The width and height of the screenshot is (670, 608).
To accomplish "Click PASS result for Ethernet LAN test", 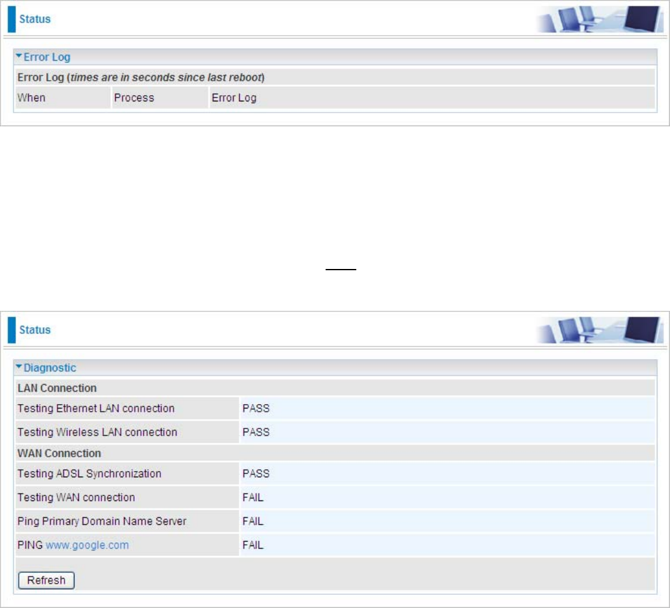I will pos(256,408).
